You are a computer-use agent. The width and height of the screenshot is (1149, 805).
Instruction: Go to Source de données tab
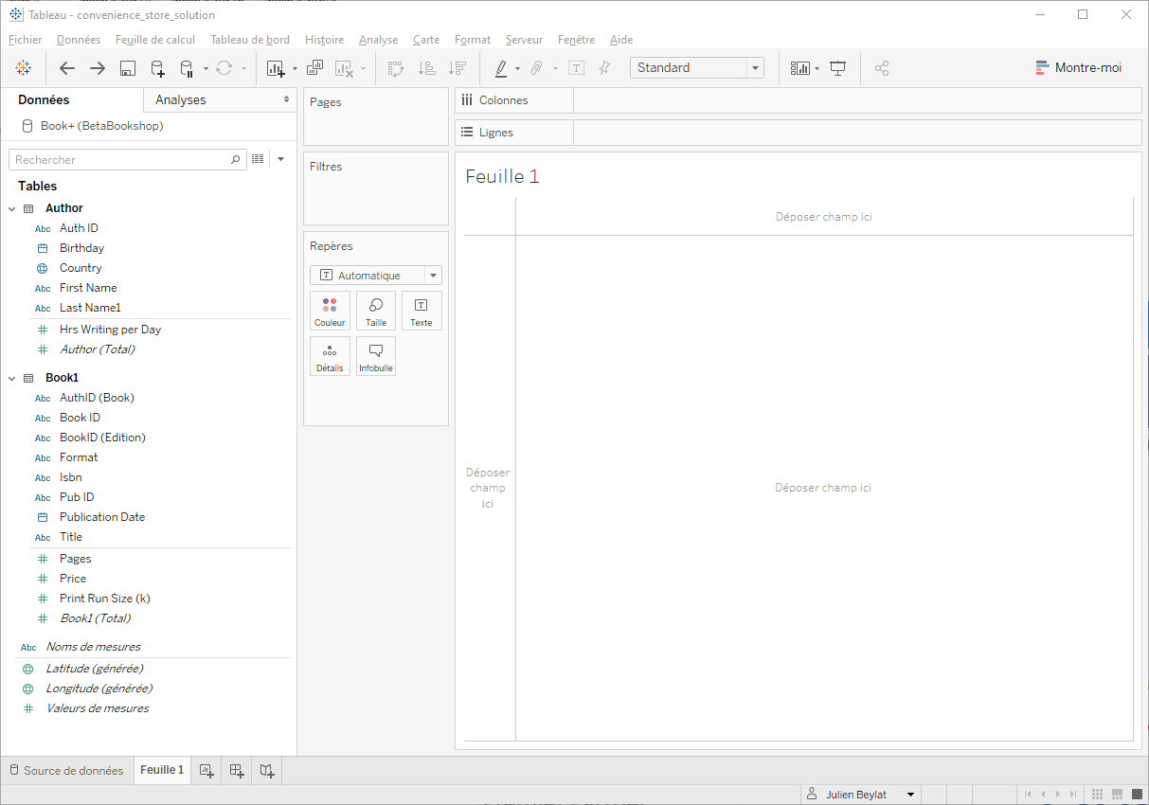[x=66, y=771]
